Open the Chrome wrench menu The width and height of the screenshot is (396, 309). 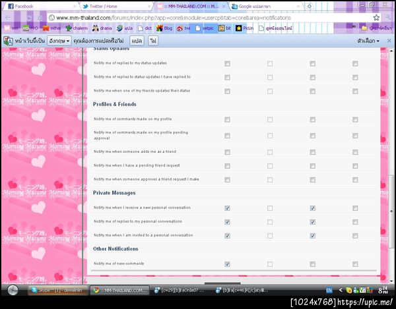tap(389, 18)
